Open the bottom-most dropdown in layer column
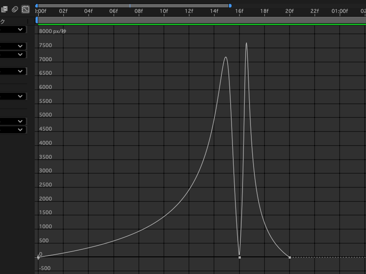The height and width of the screenshot is (274, 366). coord(13,130)
